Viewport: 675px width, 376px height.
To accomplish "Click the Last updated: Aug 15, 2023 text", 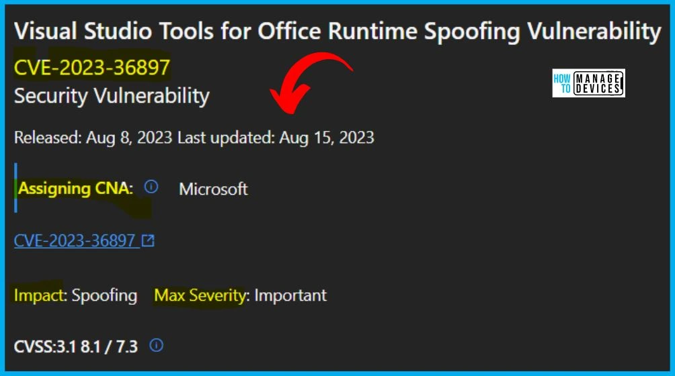I will [x=276, y=138].
